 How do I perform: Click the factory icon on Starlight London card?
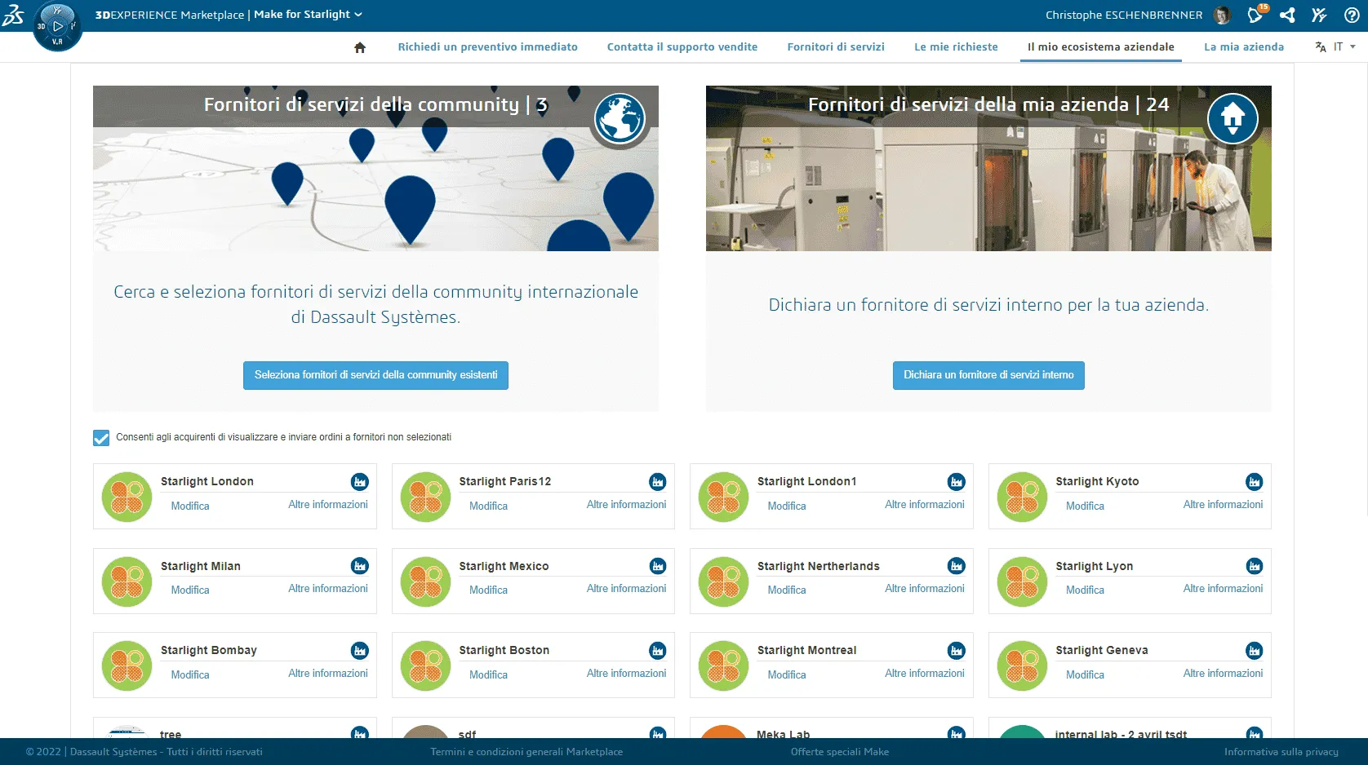359,482
